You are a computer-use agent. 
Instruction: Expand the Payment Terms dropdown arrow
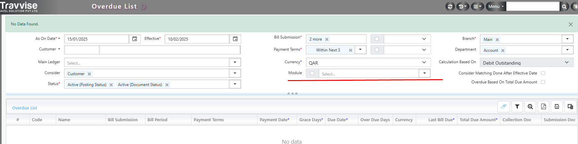tap(360, 50)
